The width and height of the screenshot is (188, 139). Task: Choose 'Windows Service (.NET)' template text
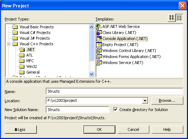[x=123, y=63]
